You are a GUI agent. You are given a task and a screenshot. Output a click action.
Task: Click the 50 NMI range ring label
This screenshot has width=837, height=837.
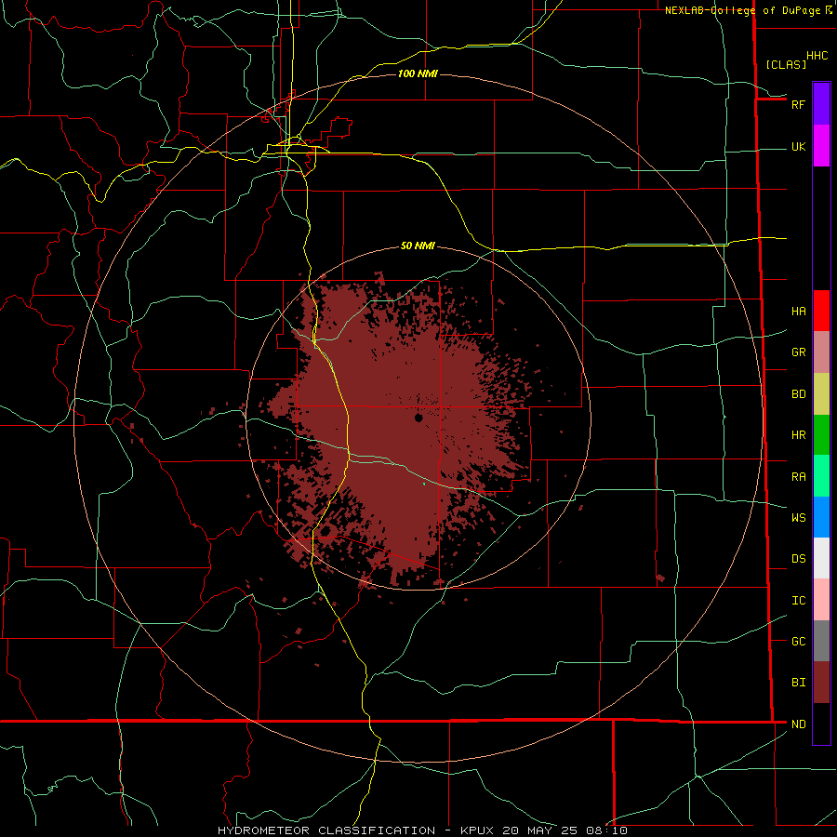[x=418, y=246]
